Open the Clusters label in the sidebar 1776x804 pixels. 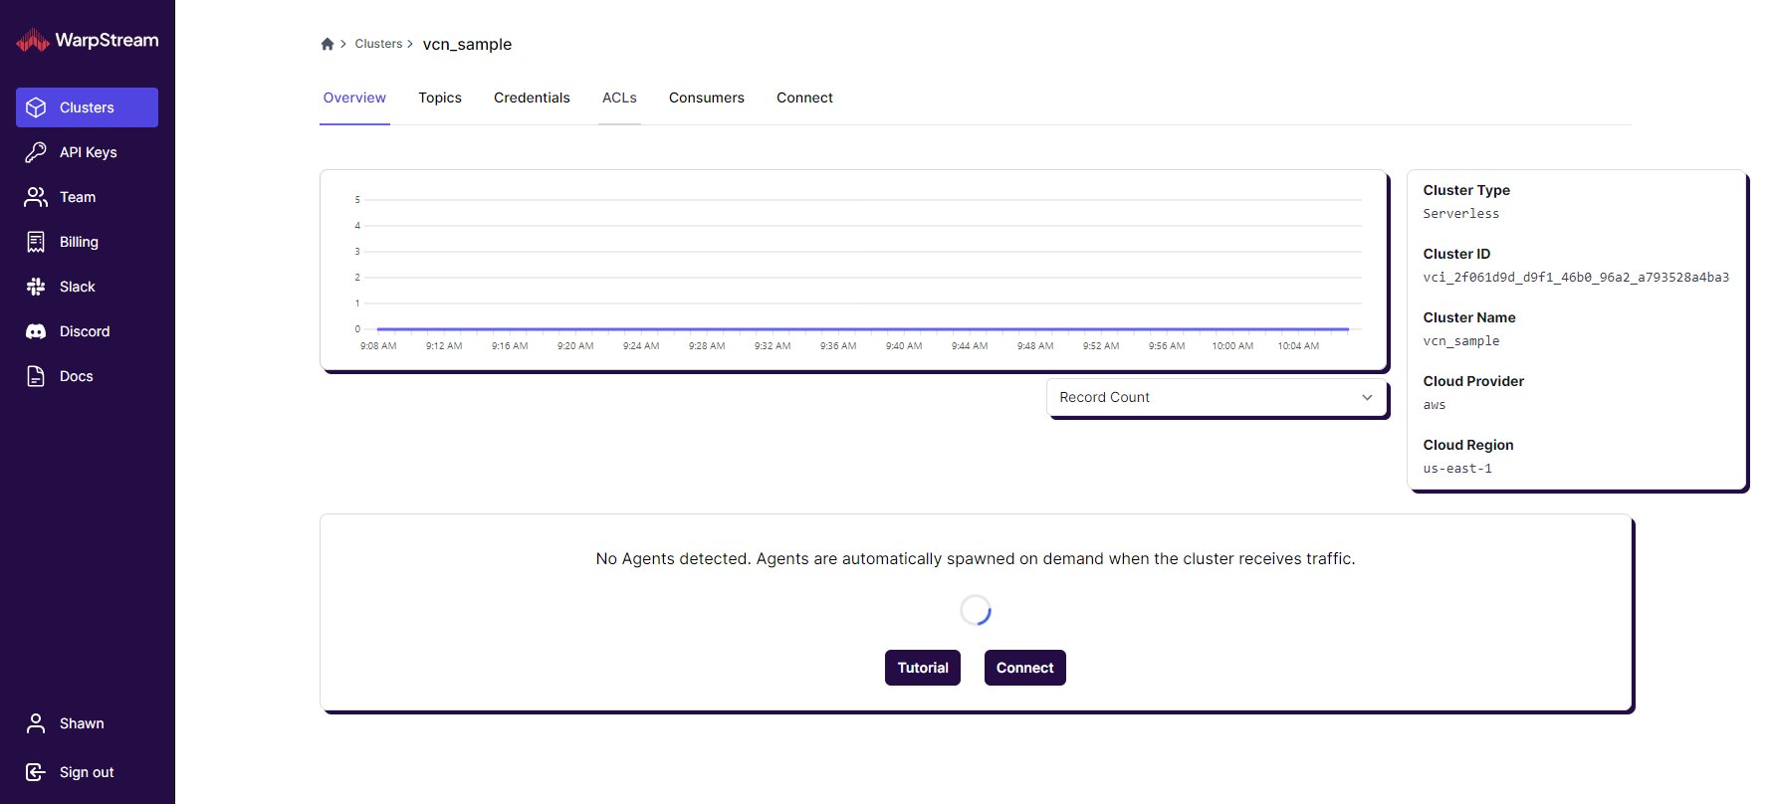click(87, 107)
